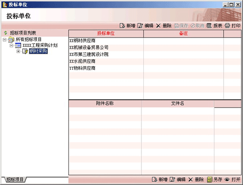Open 报表 (report) via its icon

pyautogui.click(x=209, y=26)
